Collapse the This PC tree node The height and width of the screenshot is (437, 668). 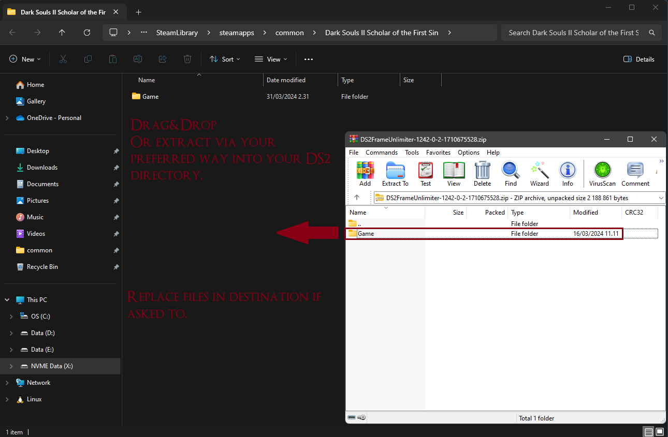(x=7, y=300)
